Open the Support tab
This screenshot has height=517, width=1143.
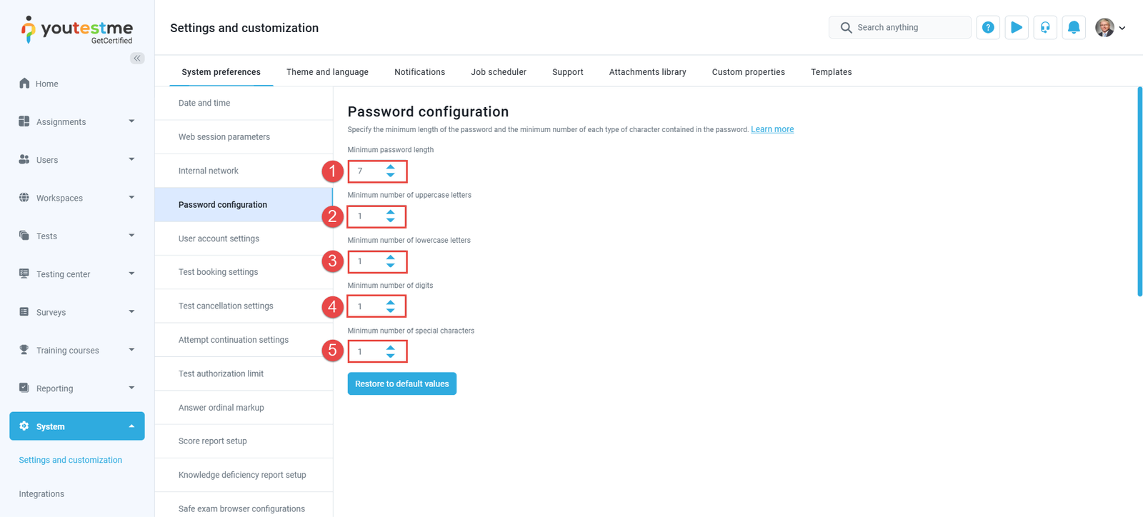pos(568,72)
